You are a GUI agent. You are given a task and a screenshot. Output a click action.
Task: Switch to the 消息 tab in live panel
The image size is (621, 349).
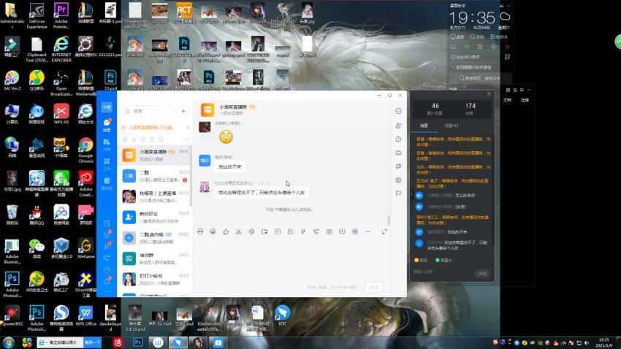tap(424, 126)
